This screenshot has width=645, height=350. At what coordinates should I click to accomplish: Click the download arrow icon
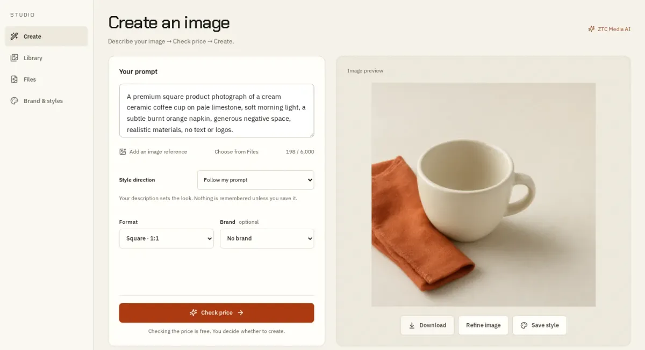412,325
